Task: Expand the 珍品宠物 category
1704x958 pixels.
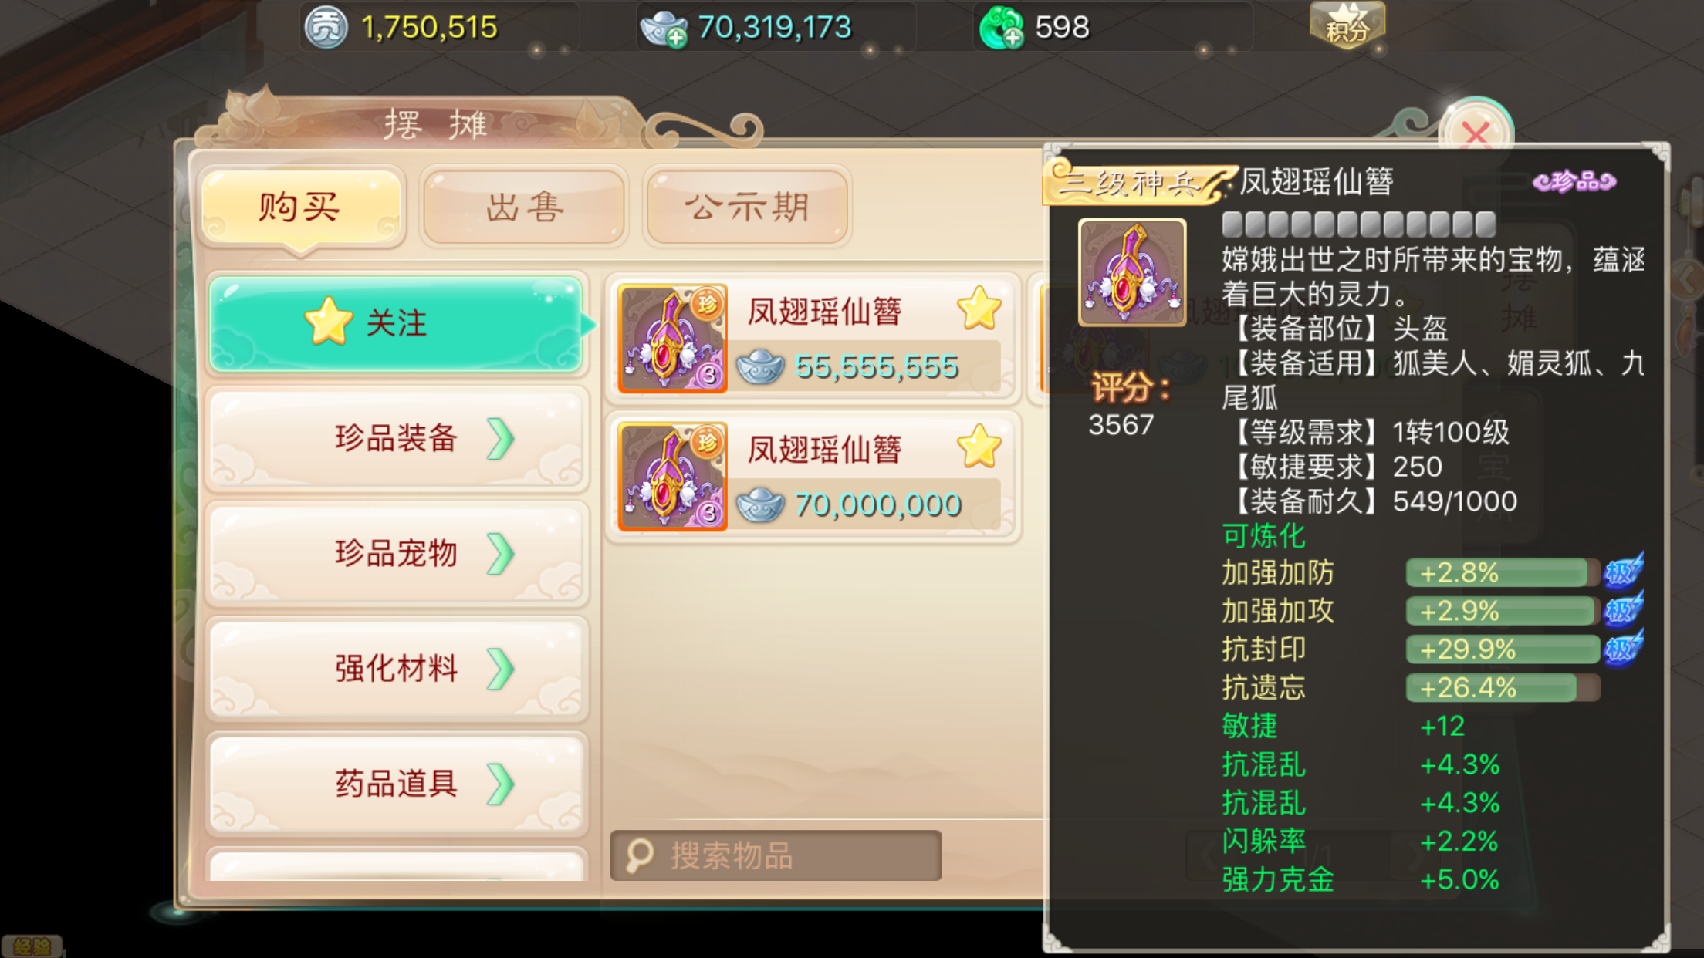Action: [x=396, y=554]
